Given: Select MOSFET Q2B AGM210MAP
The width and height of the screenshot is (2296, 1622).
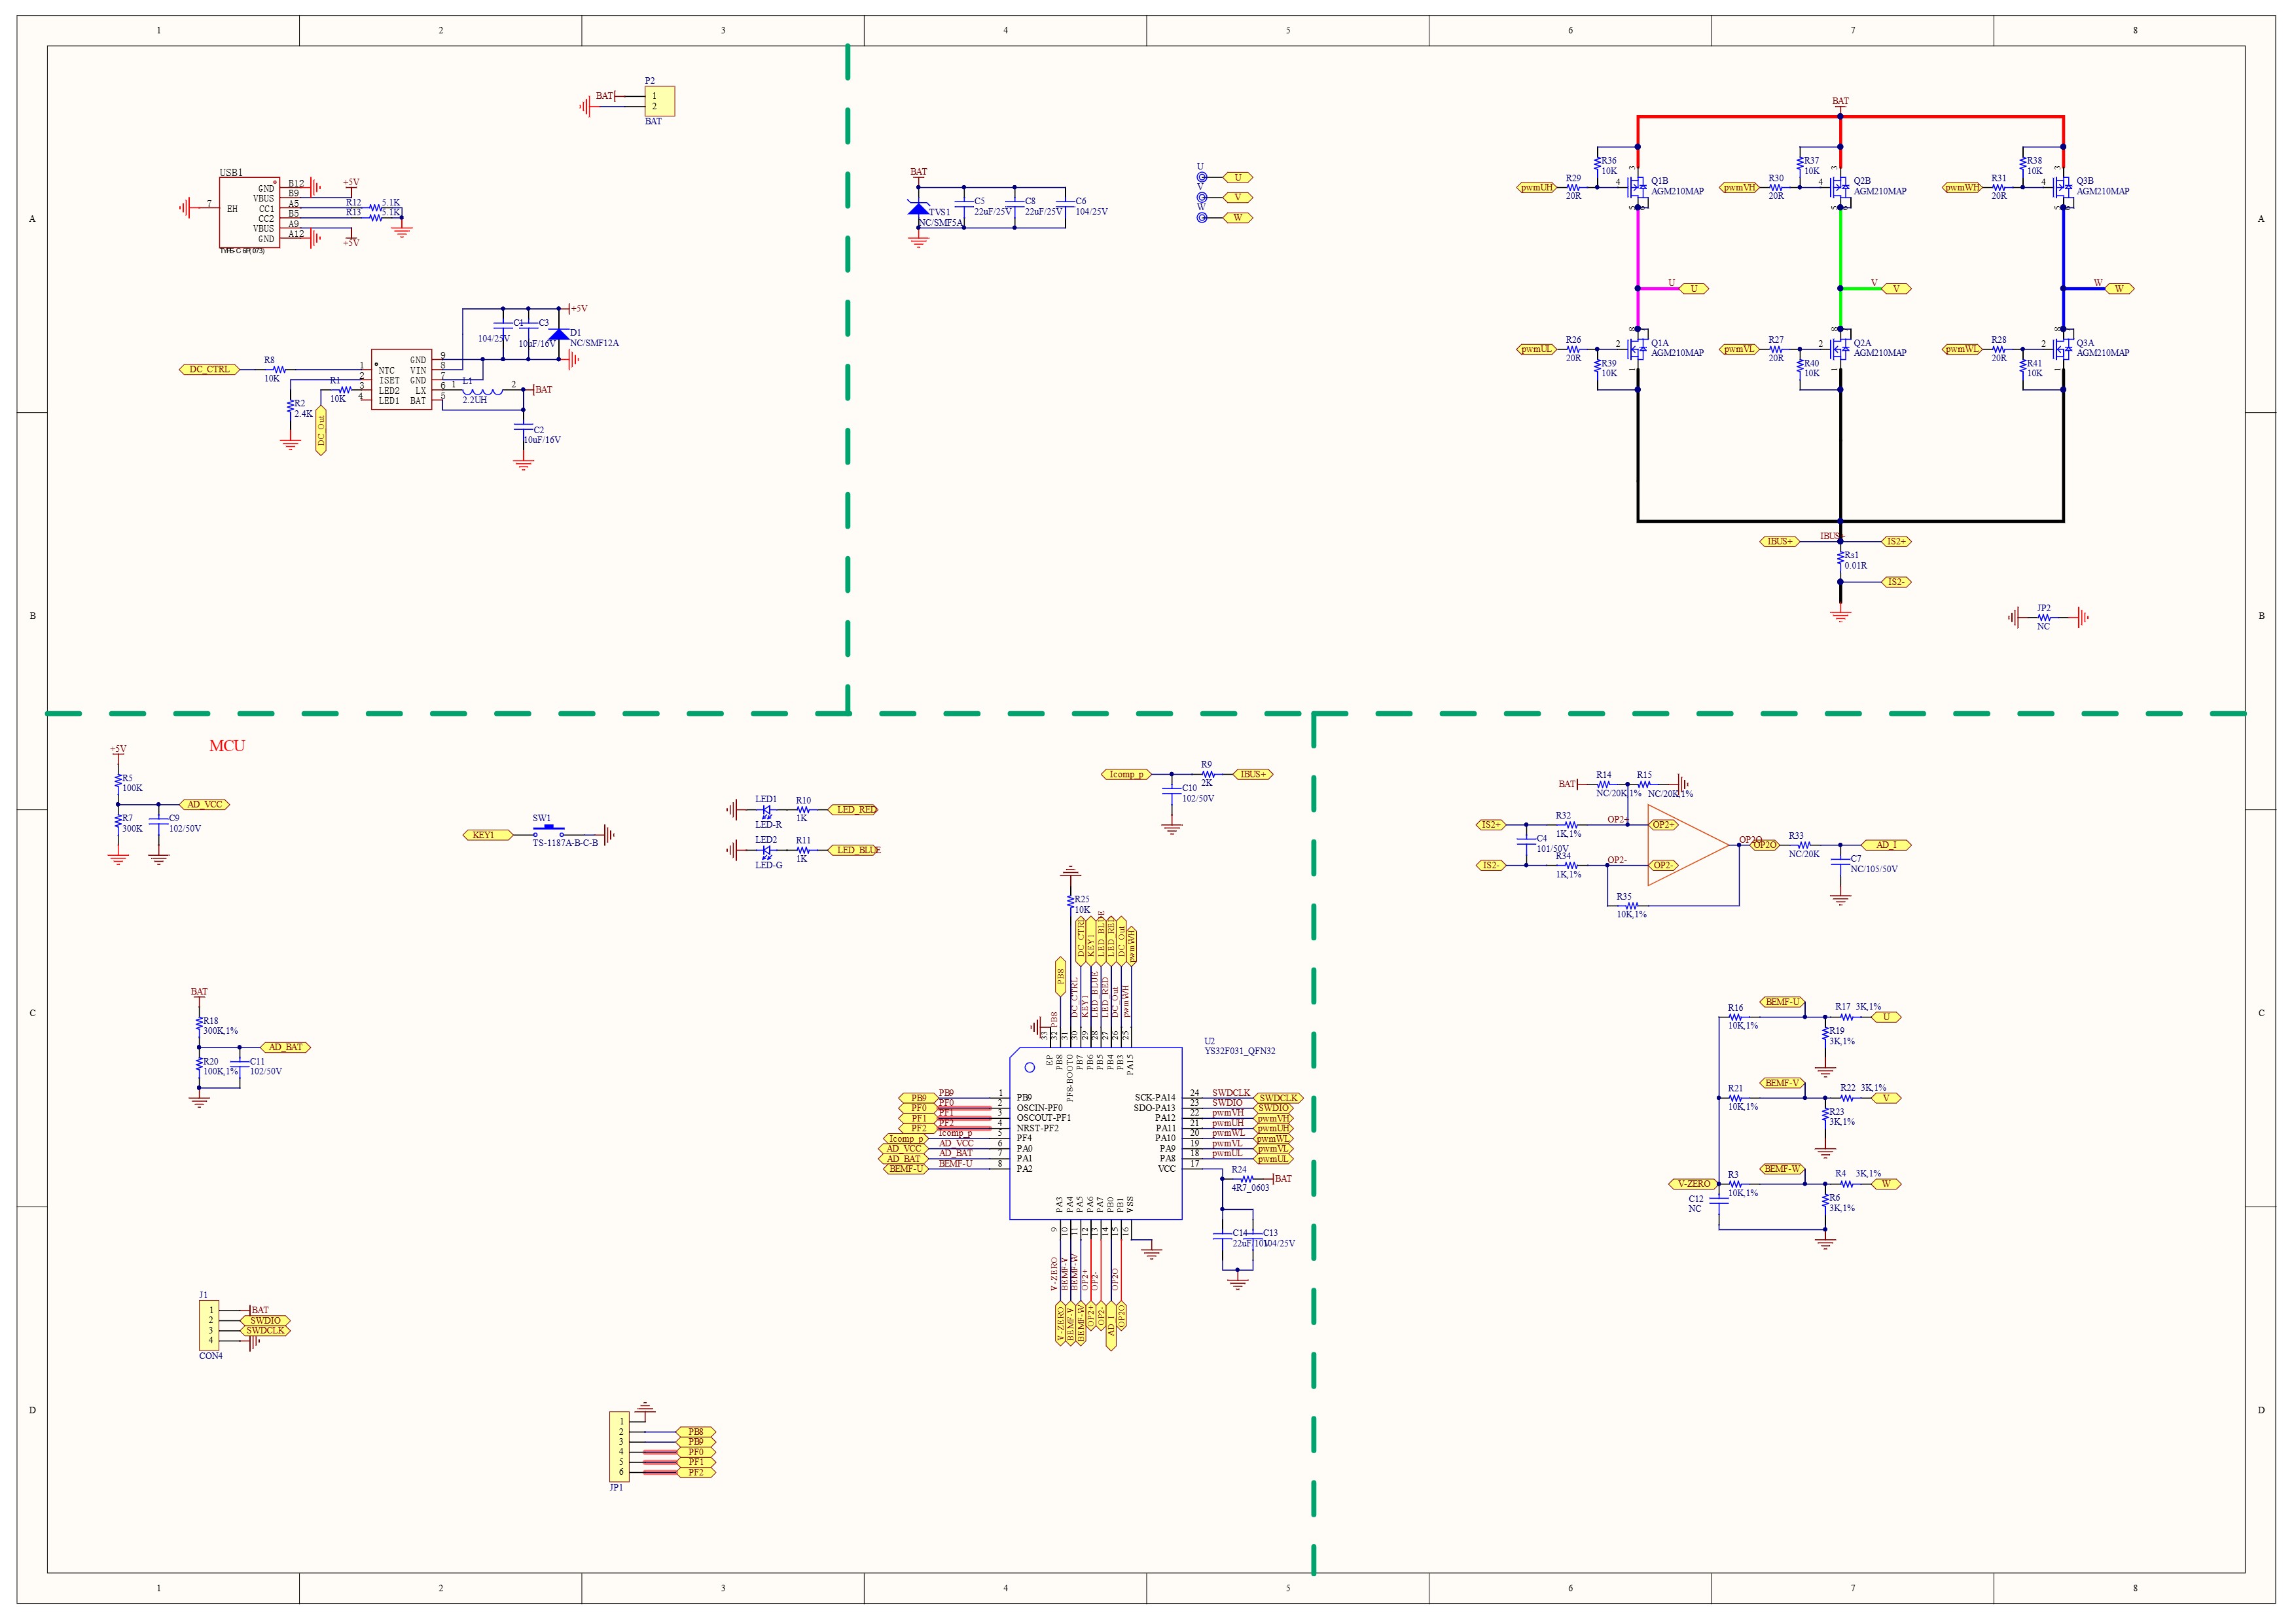Looking at the screenshot, I should 1840,187.
